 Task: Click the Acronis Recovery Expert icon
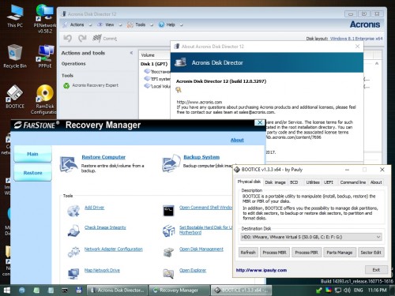(66, 85)
